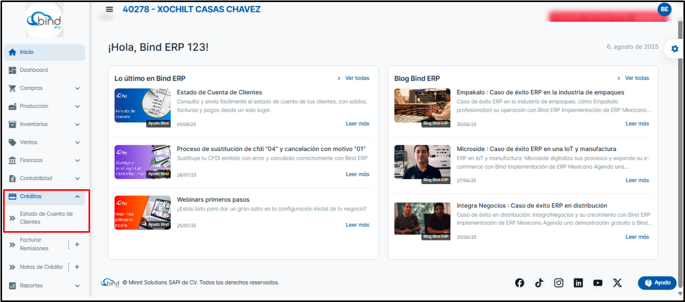Open the X (Twitter) social icon
This screenshot has height=302, width=685.
click(x=617, y=283)
